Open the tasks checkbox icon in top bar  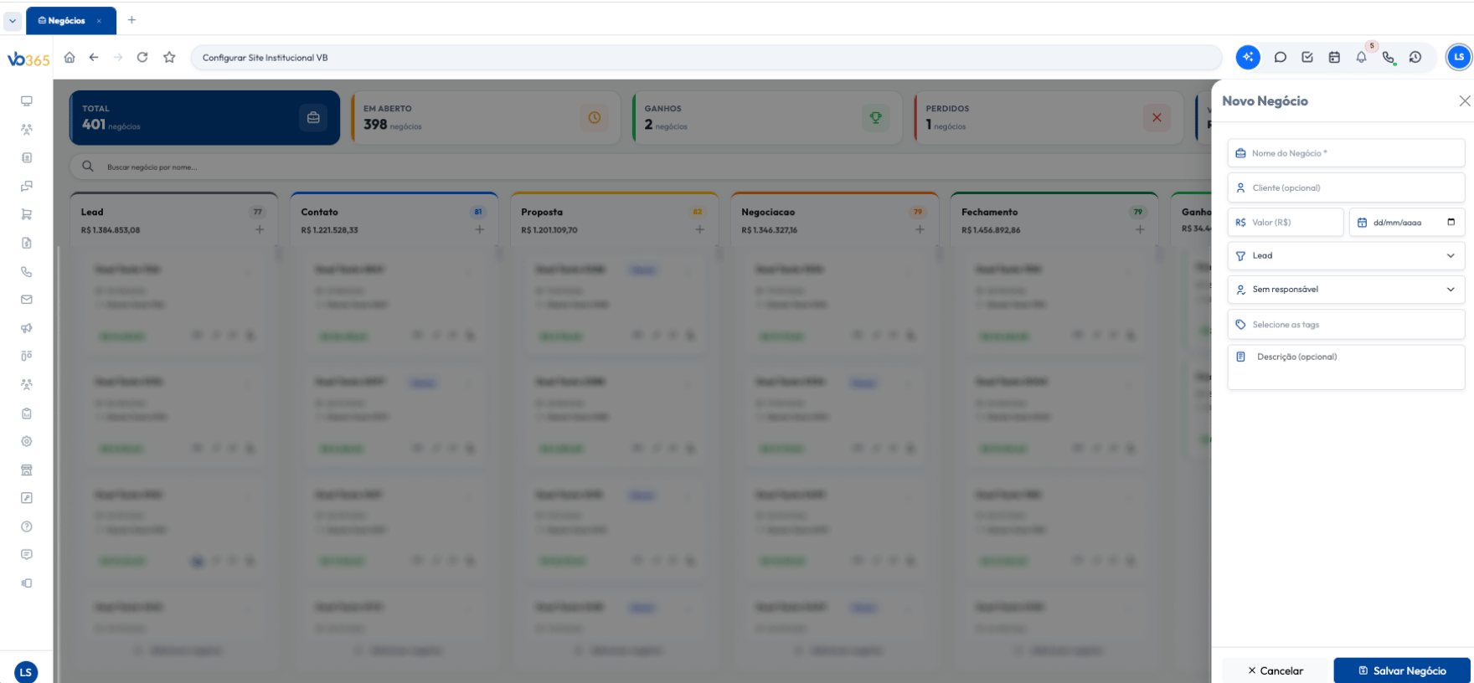[x=1307, y=58]
